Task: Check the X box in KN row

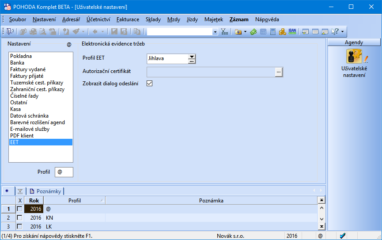Action: (x=20, y=217)
